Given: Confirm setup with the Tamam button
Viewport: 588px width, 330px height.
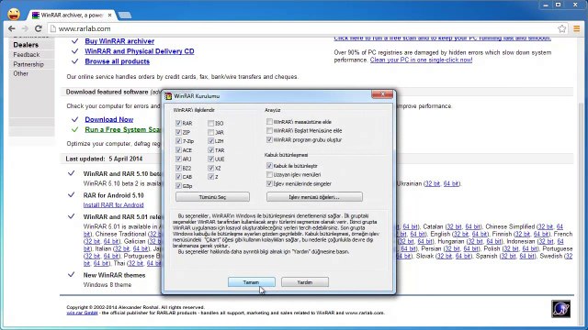Looking at the screenshot, I should 251,282.
